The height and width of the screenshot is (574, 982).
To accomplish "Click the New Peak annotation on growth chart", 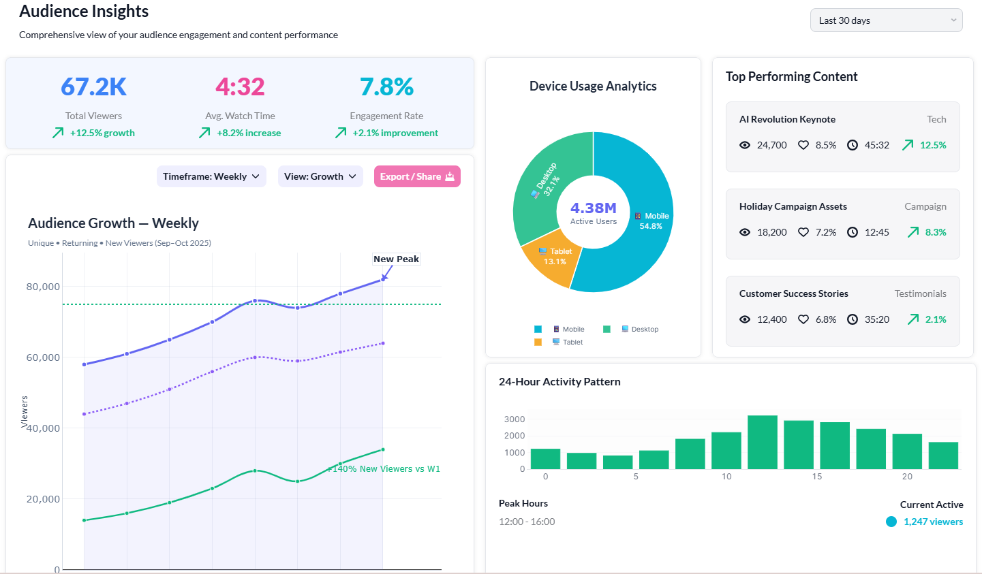I will (396, 259).
